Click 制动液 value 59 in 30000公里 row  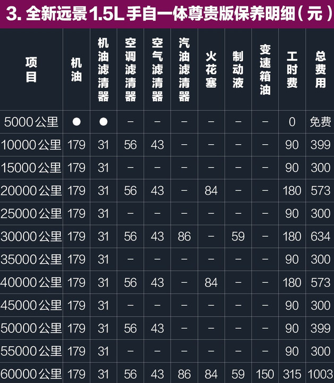tap(238, 236)
